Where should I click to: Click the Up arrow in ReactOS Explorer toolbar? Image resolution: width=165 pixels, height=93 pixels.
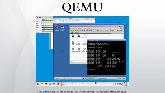(76, 30)
